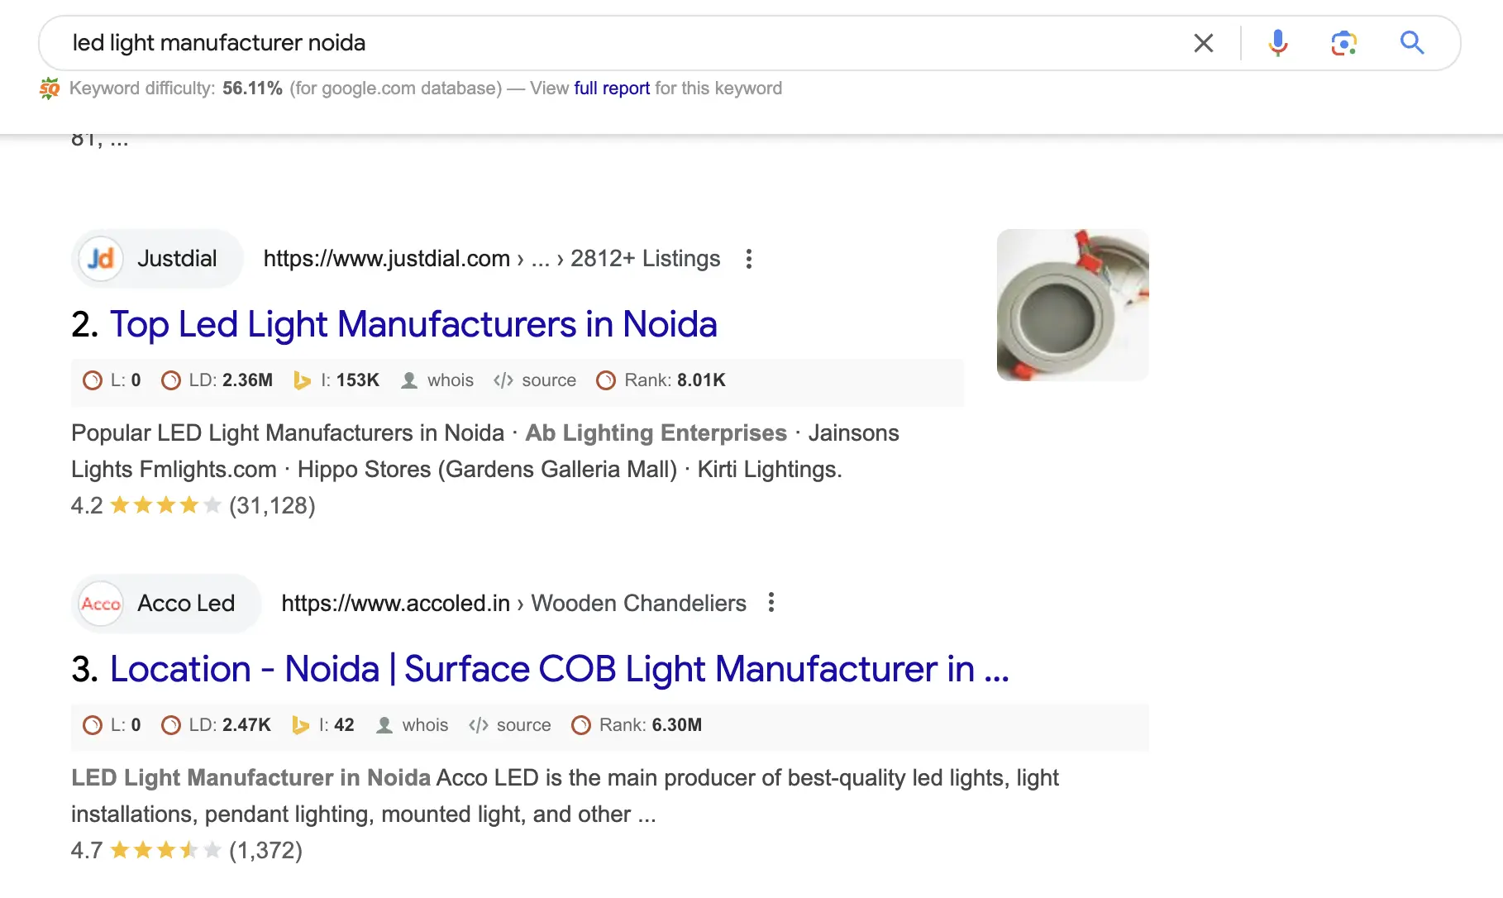
Task: Clear the search box text
Action: 1203,43
